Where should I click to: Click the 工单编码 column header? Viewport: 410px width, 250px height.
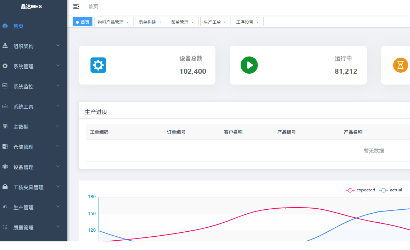[x=99, y=132]
